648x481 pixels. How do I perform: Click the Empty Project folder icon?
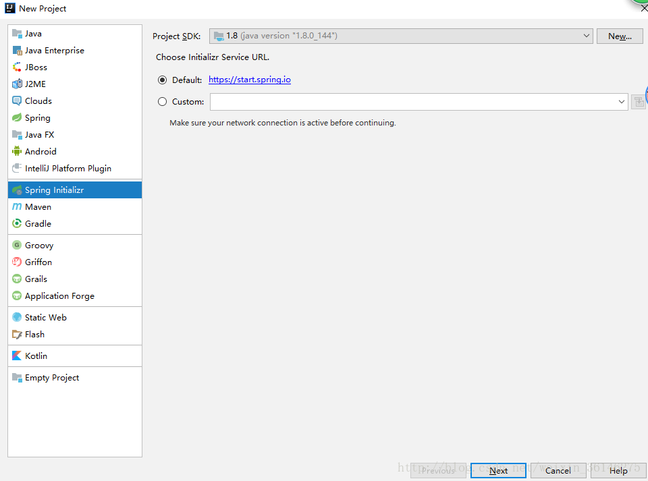click(17, 377)
